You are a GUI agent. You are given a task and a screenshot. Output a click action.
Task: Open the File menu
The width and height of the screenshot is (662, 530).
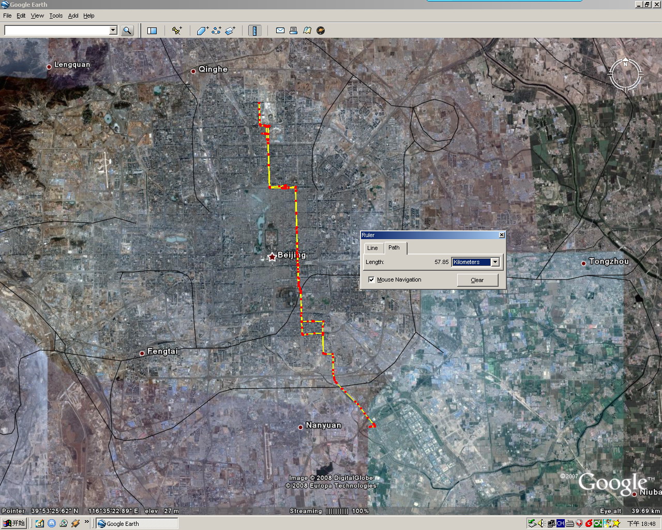click(7, 16)
